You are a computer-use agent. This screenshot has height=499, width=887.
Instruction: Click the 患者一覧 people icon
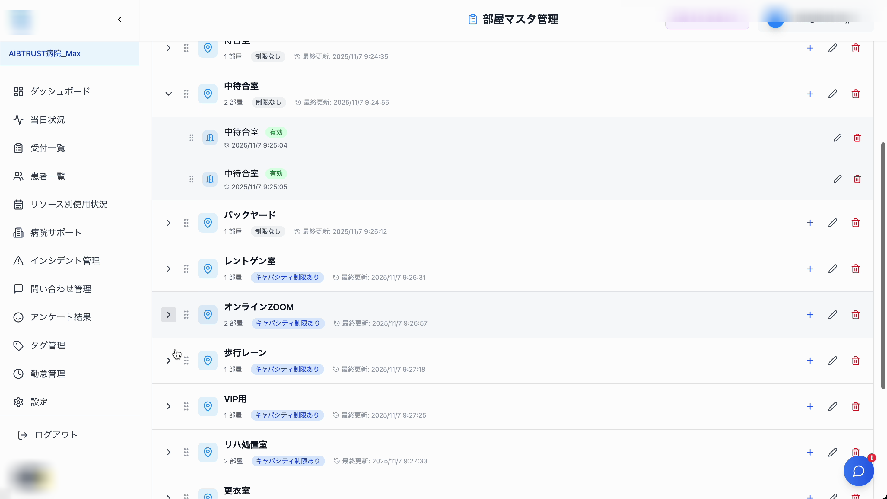click(x=18, y=176)
